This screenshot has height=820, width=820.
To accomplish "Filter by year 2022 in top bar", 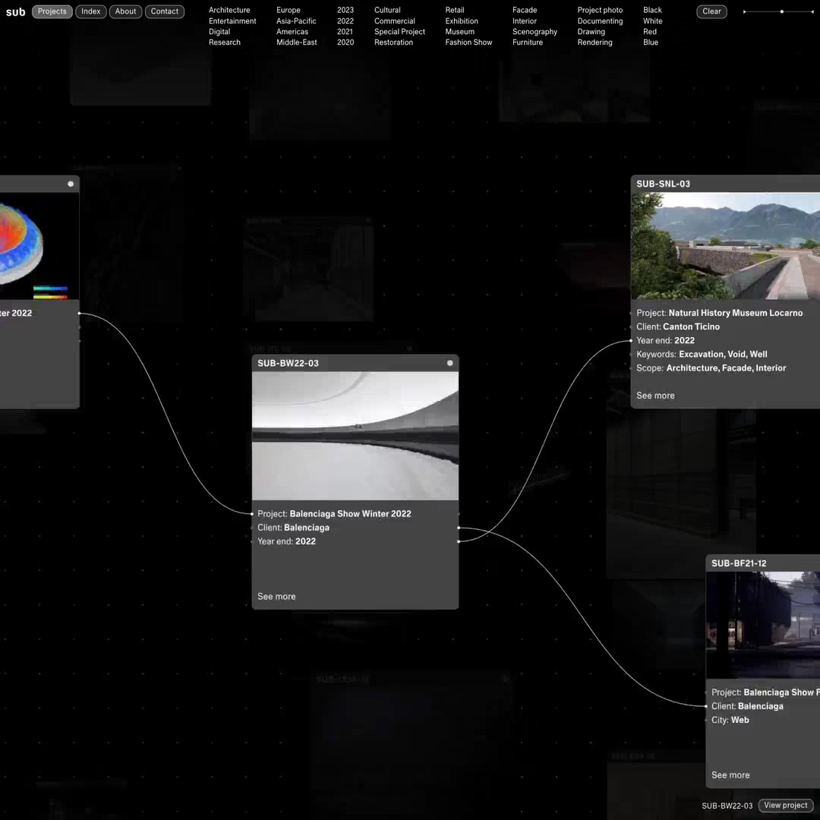I will click(x=345, y=21).
